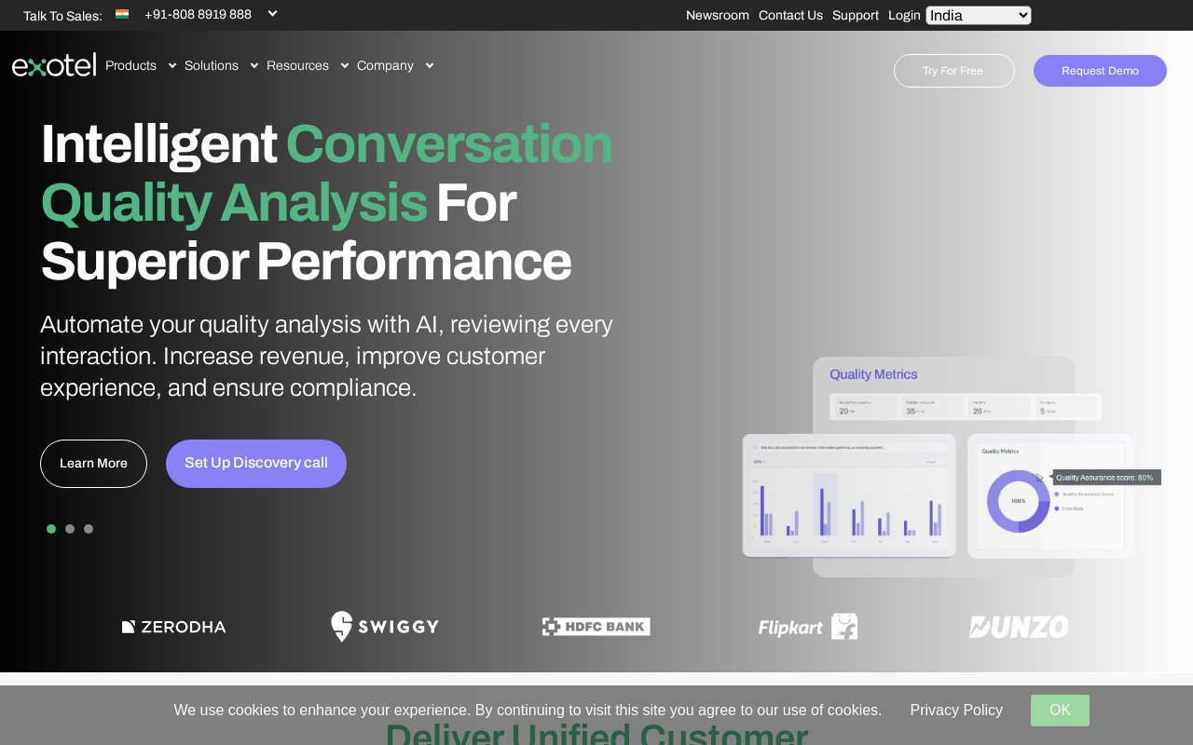Expand the Products chevron arrow
Screen dimensions: 1193x745
(171, 65)
